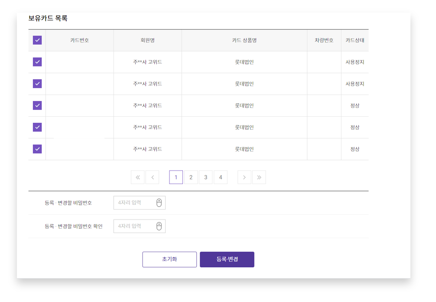Focus the 등록·변경할 비밀번호 input field
Image resolution: width=436 pixels, height=302 pixels.
pyautogui.click(x=134, y=203)
